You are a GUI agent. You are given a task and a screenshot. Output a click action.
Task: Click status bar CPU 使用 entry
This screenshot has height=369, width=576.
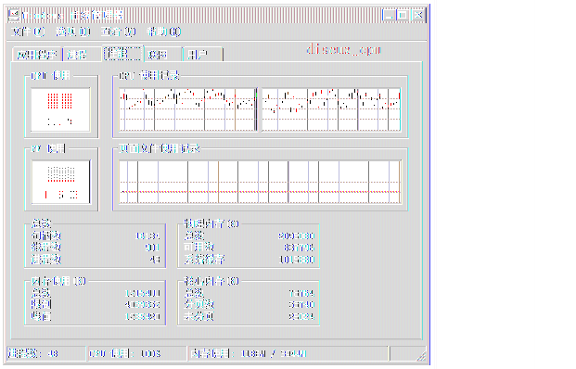coord(137,353)
